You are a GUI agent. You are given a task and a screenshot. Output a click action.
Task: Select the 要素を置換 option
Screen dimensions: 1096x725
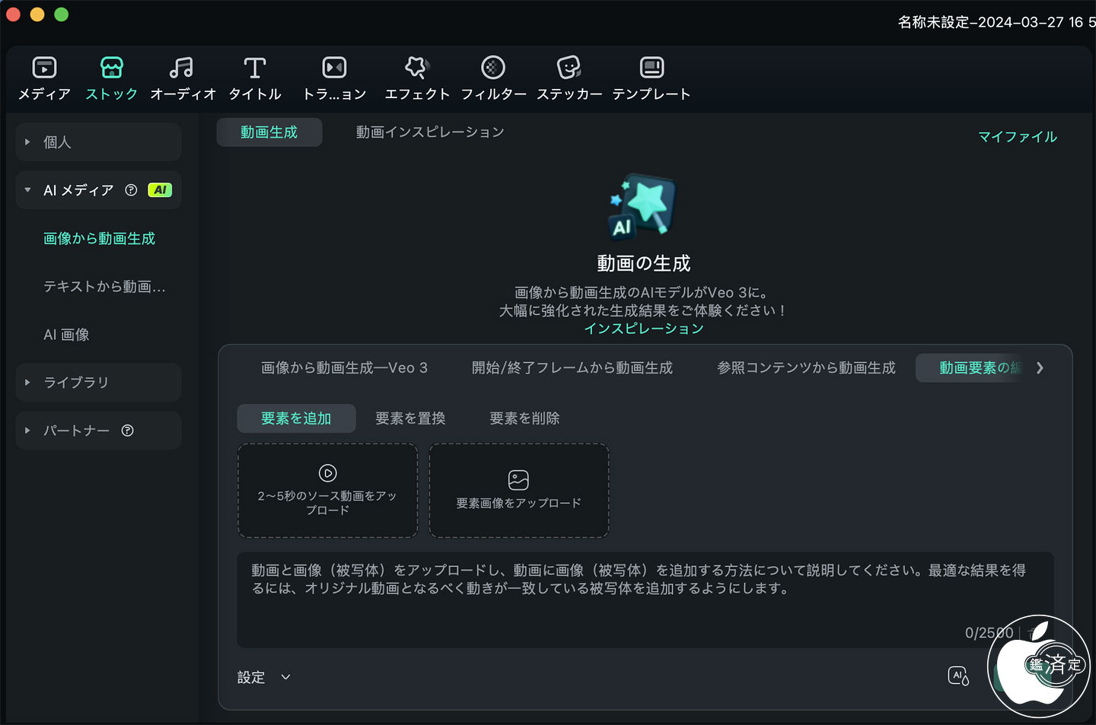410,418
